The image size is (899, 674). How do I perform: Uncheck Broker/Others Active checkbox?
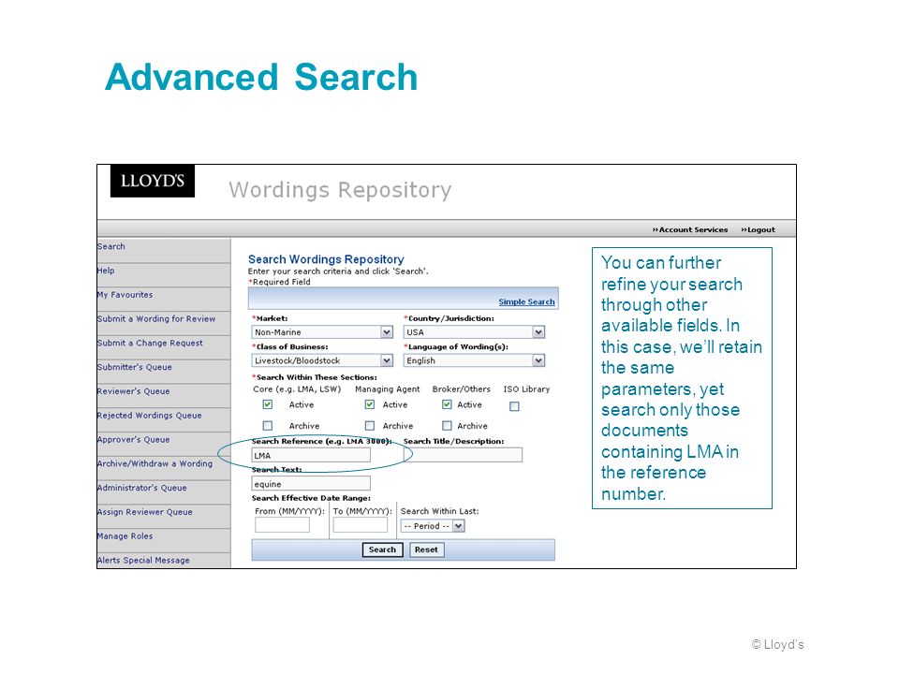point(448,404)
